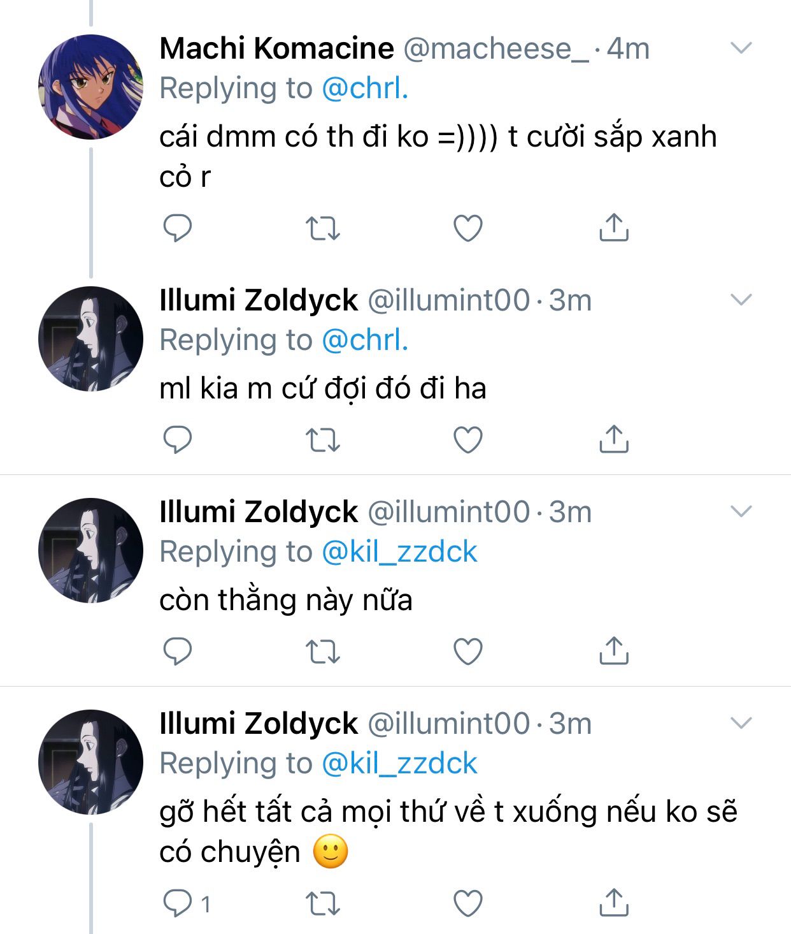This screenshot has height=934, width=791.
Task: Share Machi Komacine's tweet
Action: point(613,228)
